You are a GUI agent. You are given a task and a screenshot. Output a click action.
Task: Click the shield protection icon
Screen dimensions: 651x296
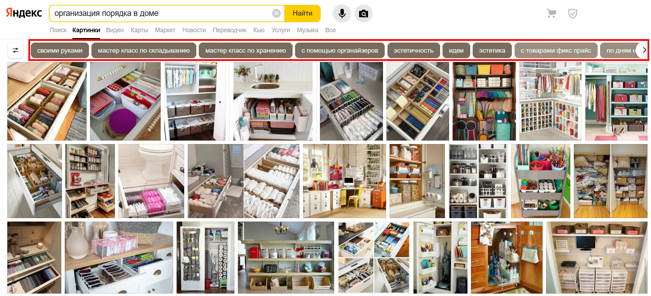point(573,14)
